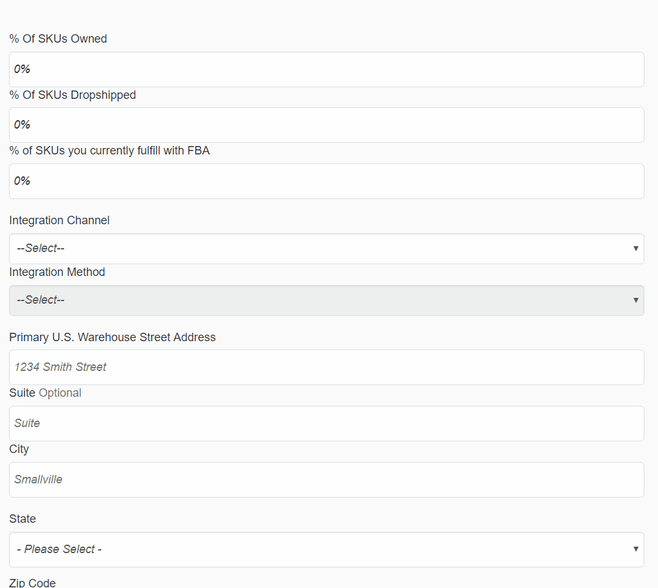Focus the FBA fulfilled SKUs percentage field

tap(327, 182)
